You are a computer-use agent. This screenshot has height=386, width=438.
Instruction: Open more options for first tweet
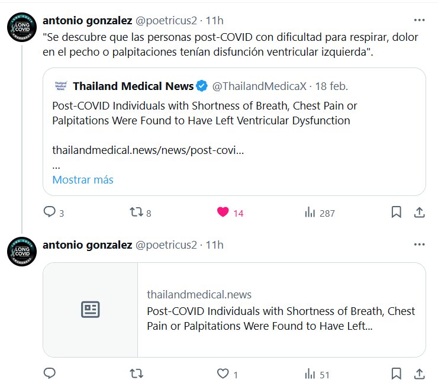pyautogui.click(x=419, y=20)
